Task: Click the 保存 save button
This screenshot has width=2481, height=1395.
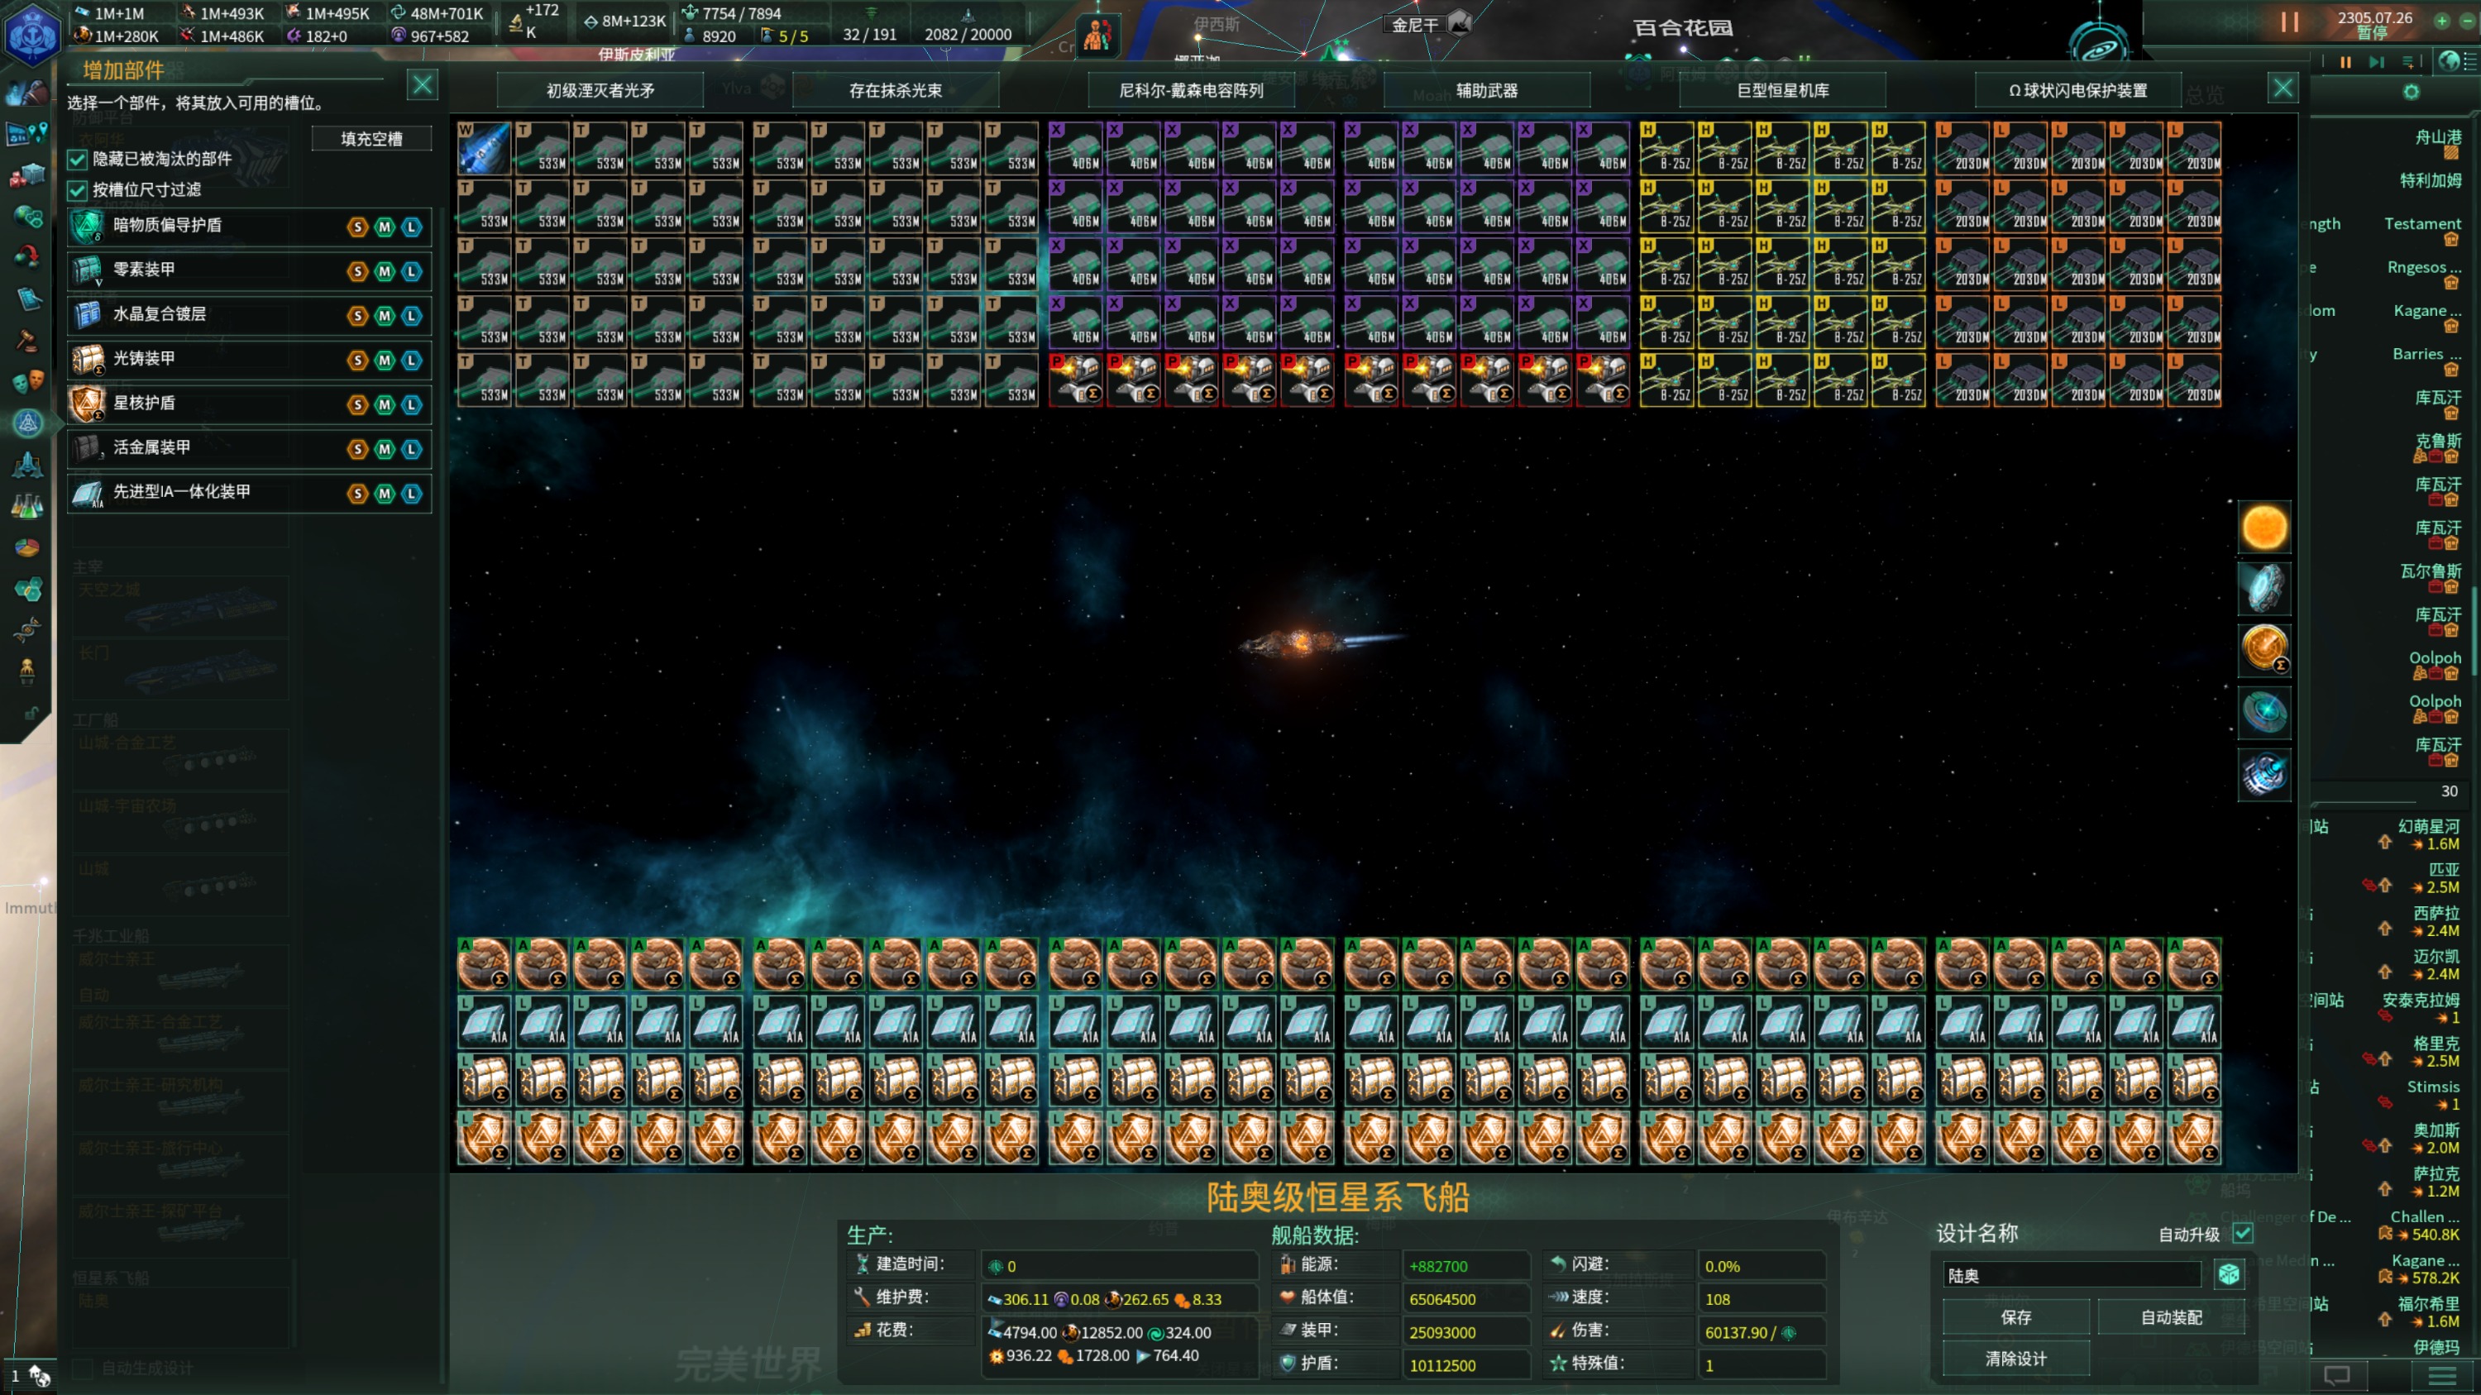Action: click(x=2016, y=1317)
